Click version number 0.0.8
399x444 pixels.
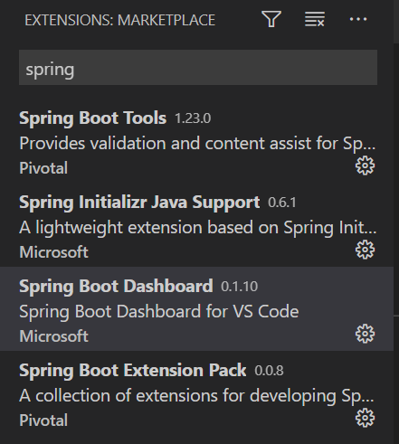(x=269, y=371)
